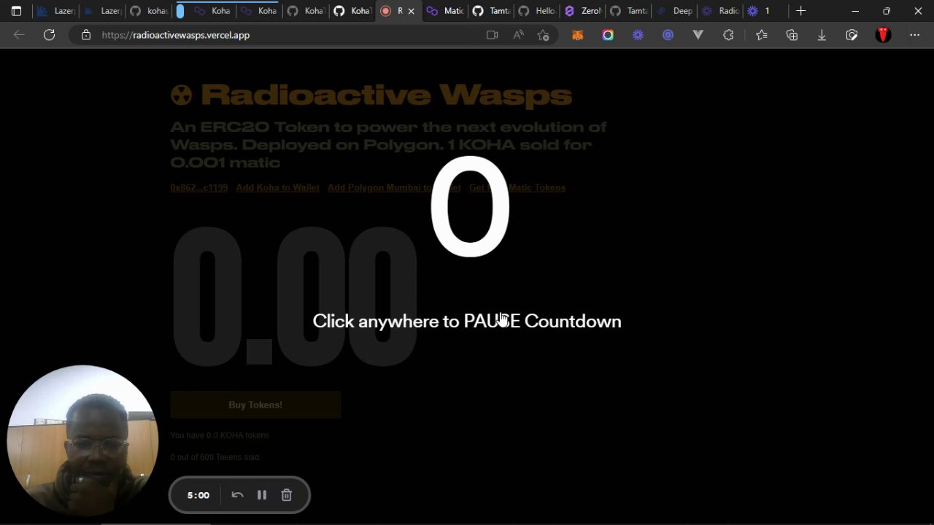Viewport: 934px width, 525px height.
Task: Open Settings and more ellipsis menu
Action: [914, 35]
